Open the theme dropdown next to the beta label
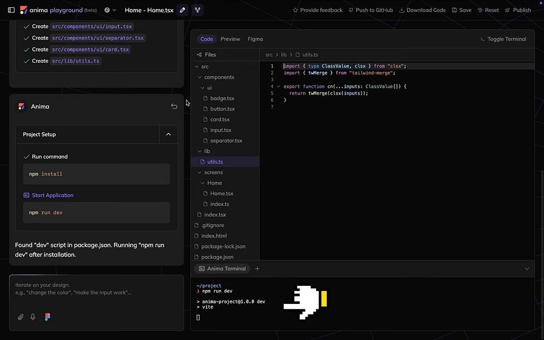 pos(110,10)
